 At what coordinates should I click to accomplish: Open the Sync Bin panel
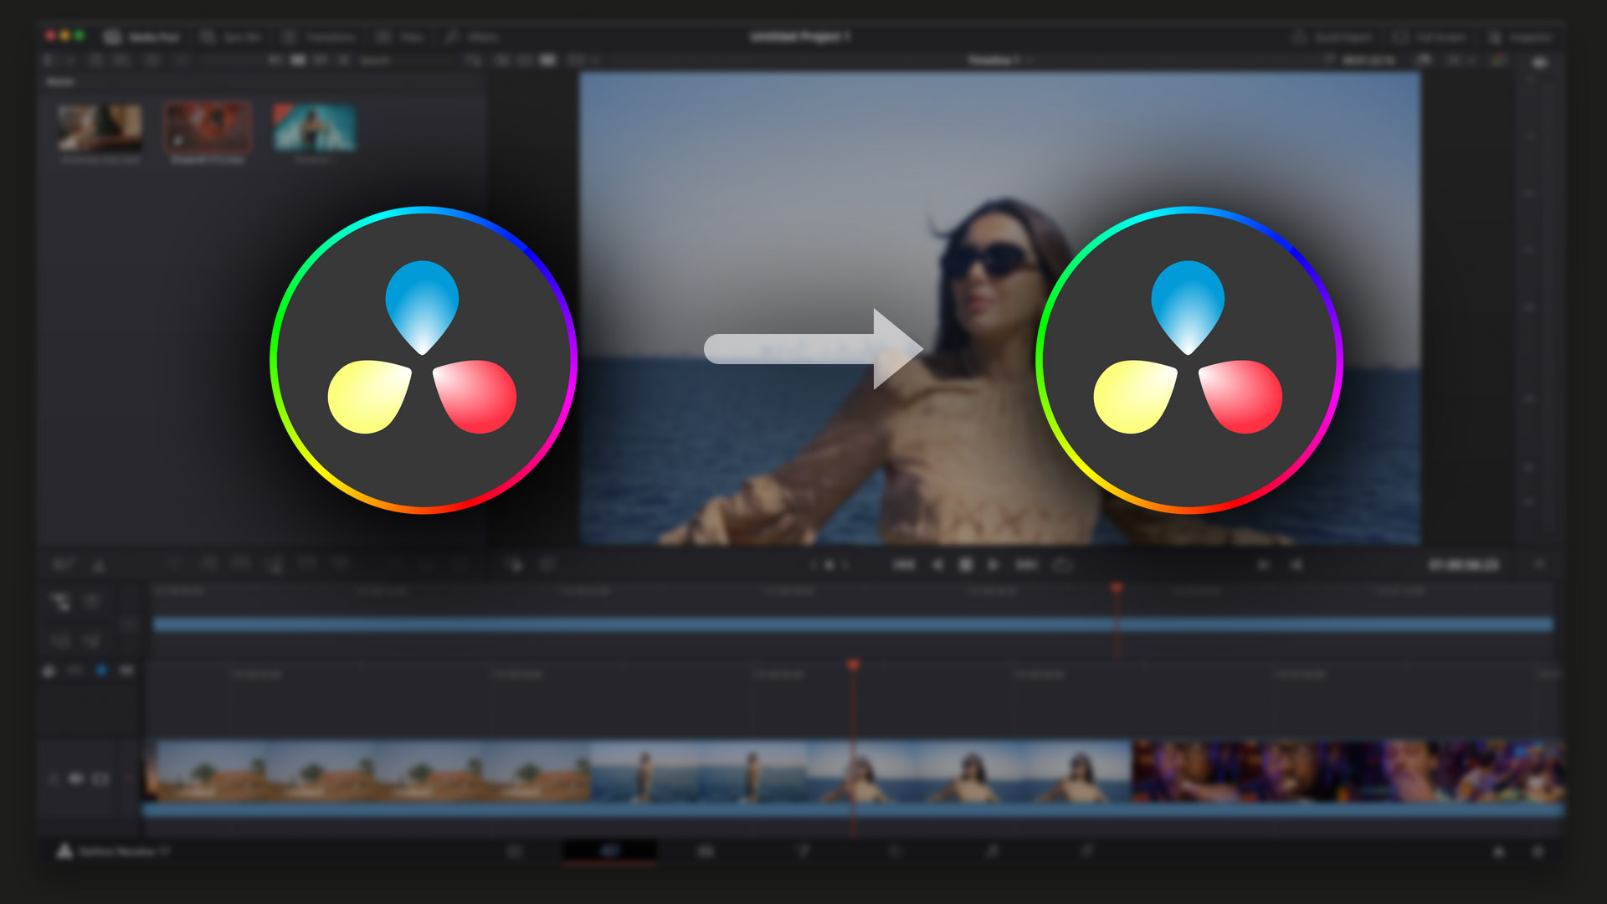pyautogui.click(x=231, y=37)
